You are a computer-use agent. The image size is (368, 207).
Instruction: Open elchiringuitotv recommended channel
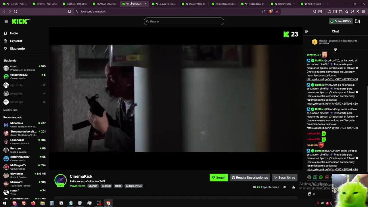pos(24,158)
